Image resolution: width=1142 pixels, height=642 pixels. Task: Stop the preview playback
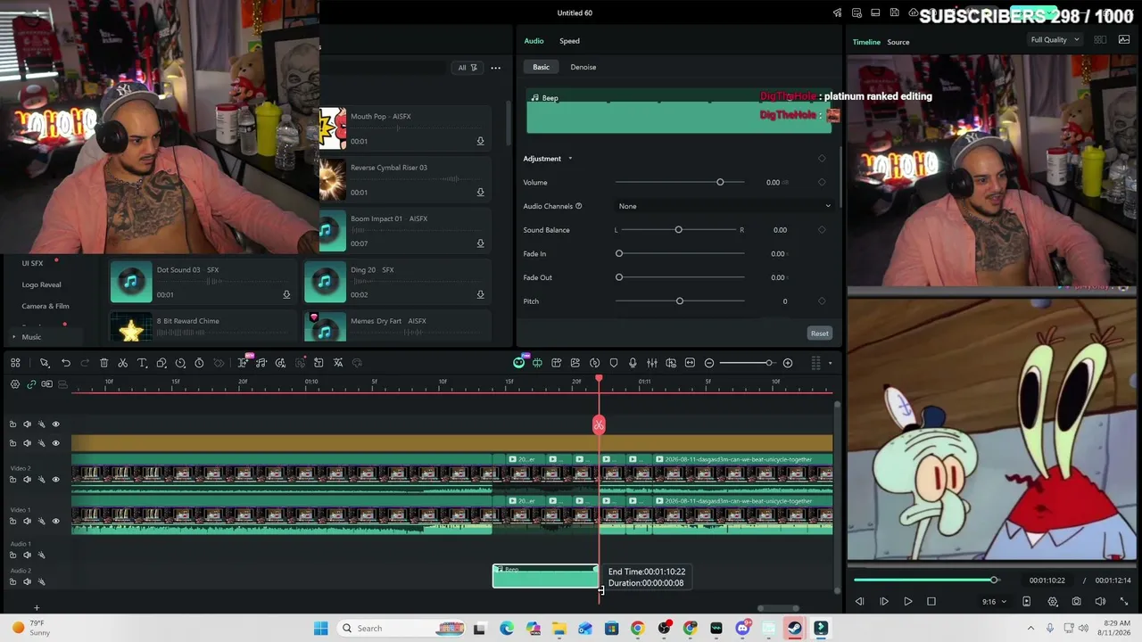[x=931, y=602]
